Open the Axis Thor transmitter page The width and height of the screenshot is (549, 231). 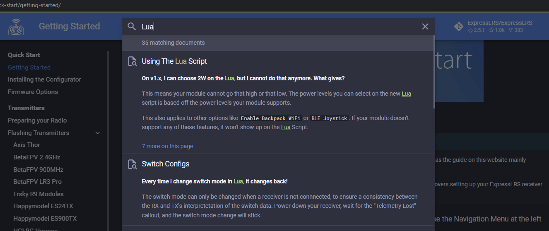pos(26,145)
